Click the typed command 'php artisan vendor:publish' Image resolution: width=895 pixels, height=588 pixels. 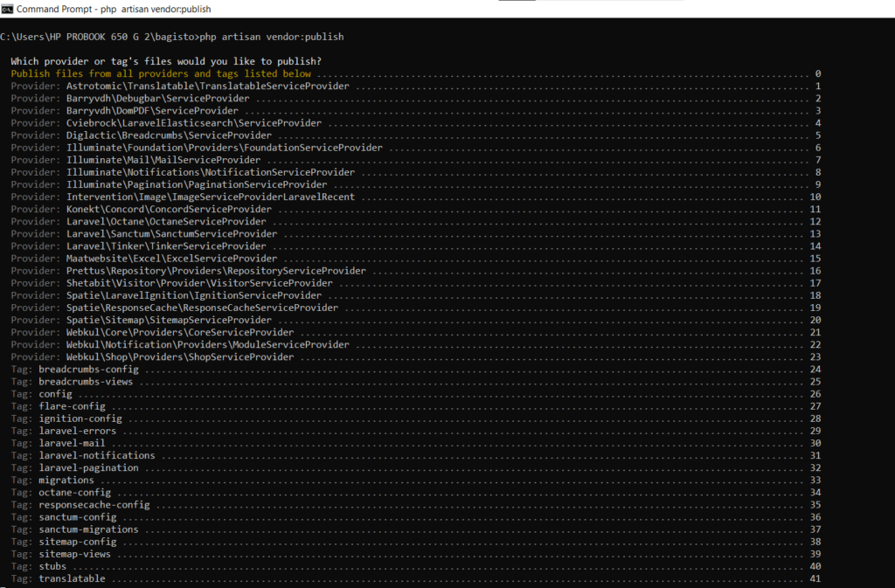272,37
